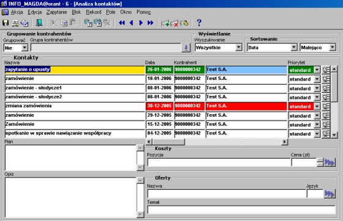Click the Cancel Query toolbar icon
Screen dimensions: 343x221
107,23
